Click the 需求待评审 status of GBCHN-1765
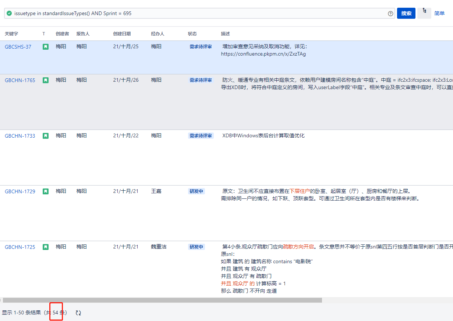Viewport: 453px width, 321px height. tap(201, 80)
